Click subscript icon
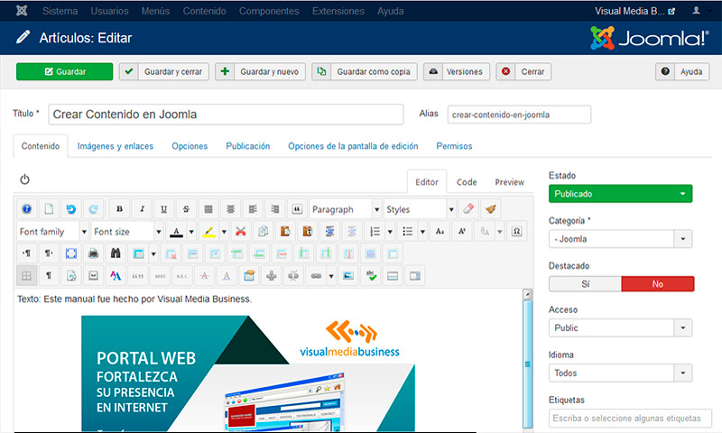 pos(440,231)
